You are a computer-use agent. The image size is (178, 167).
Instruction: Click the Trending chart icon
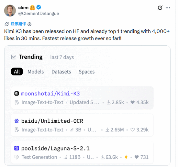point(13,57)
